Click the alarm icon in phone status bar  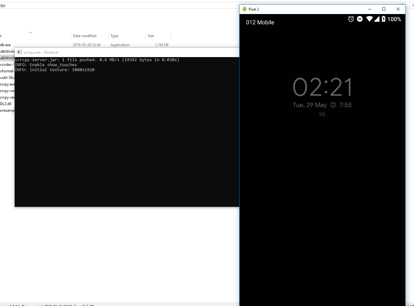click(351, 19)
